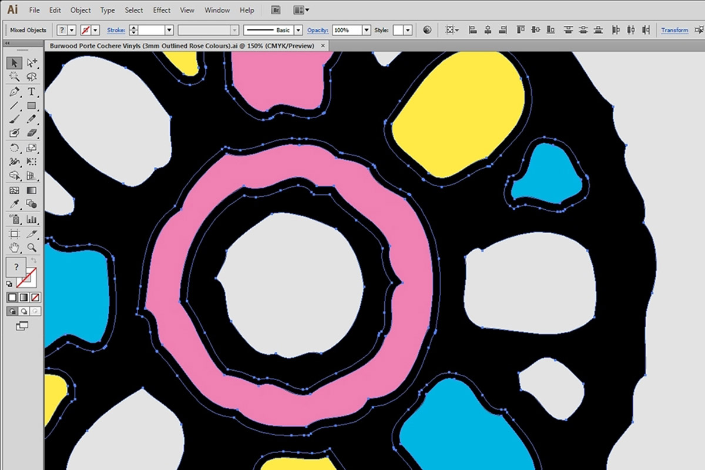The height and width of the screenshot is (470, 705).
Task: Enable Draw Behind mode
Action: [x=24, y=311]
